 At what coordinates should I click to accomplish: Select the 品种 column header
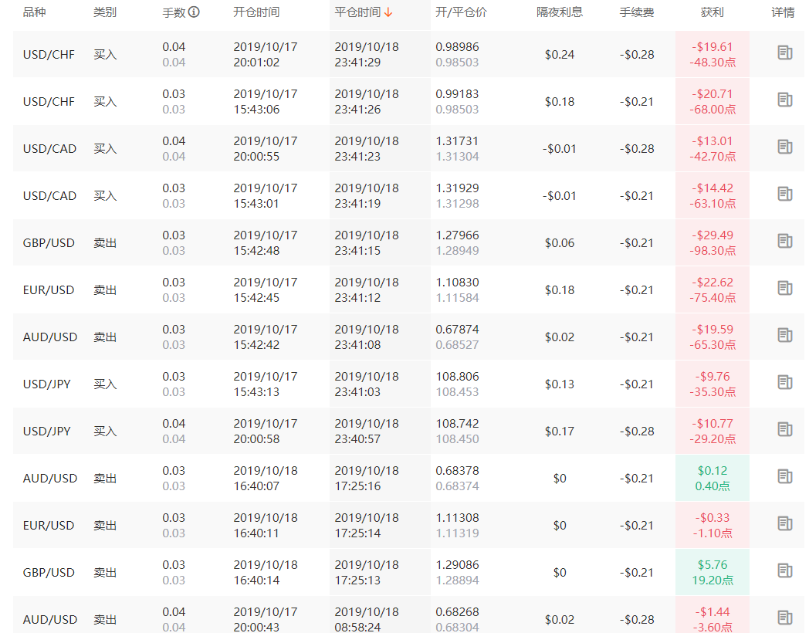tap(34, 12)
